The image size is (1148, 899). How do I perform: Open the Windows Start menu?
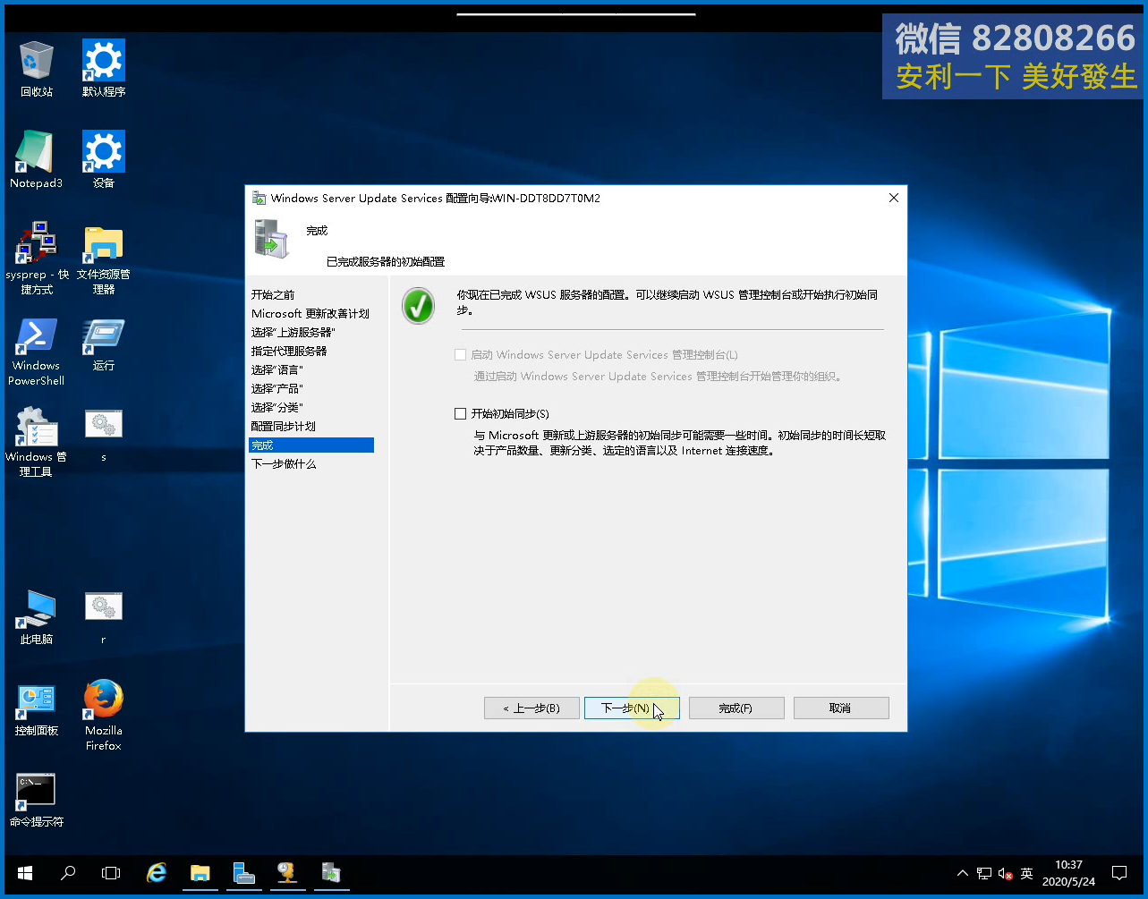[24, 873]
